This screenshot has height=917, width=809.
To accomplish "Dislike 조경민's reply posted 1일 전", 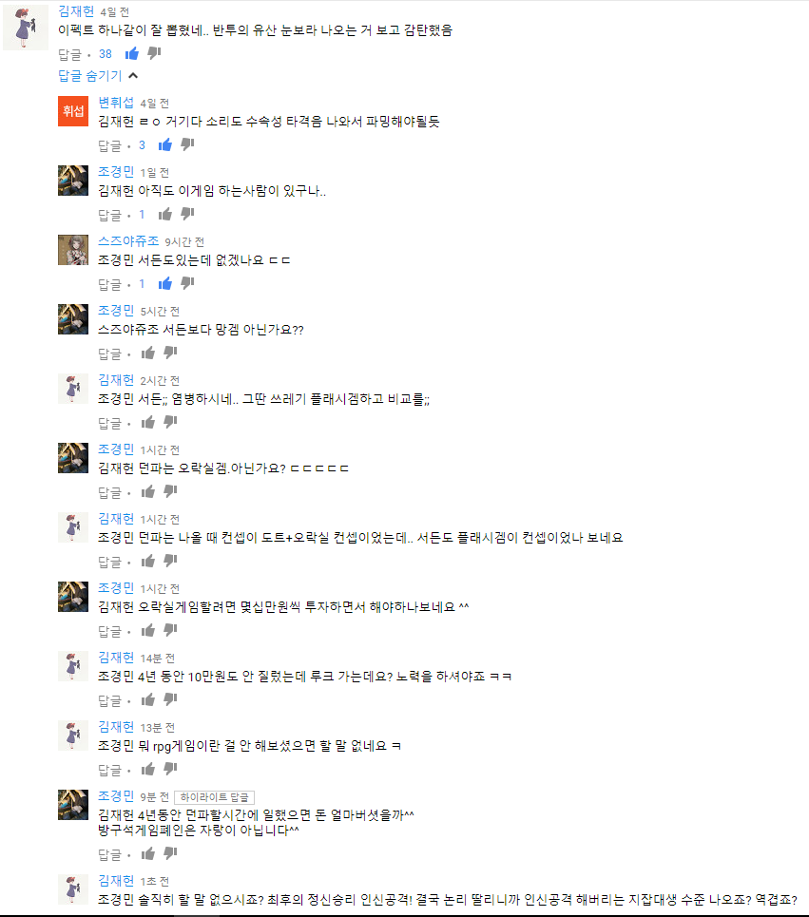I will (187, 215).
